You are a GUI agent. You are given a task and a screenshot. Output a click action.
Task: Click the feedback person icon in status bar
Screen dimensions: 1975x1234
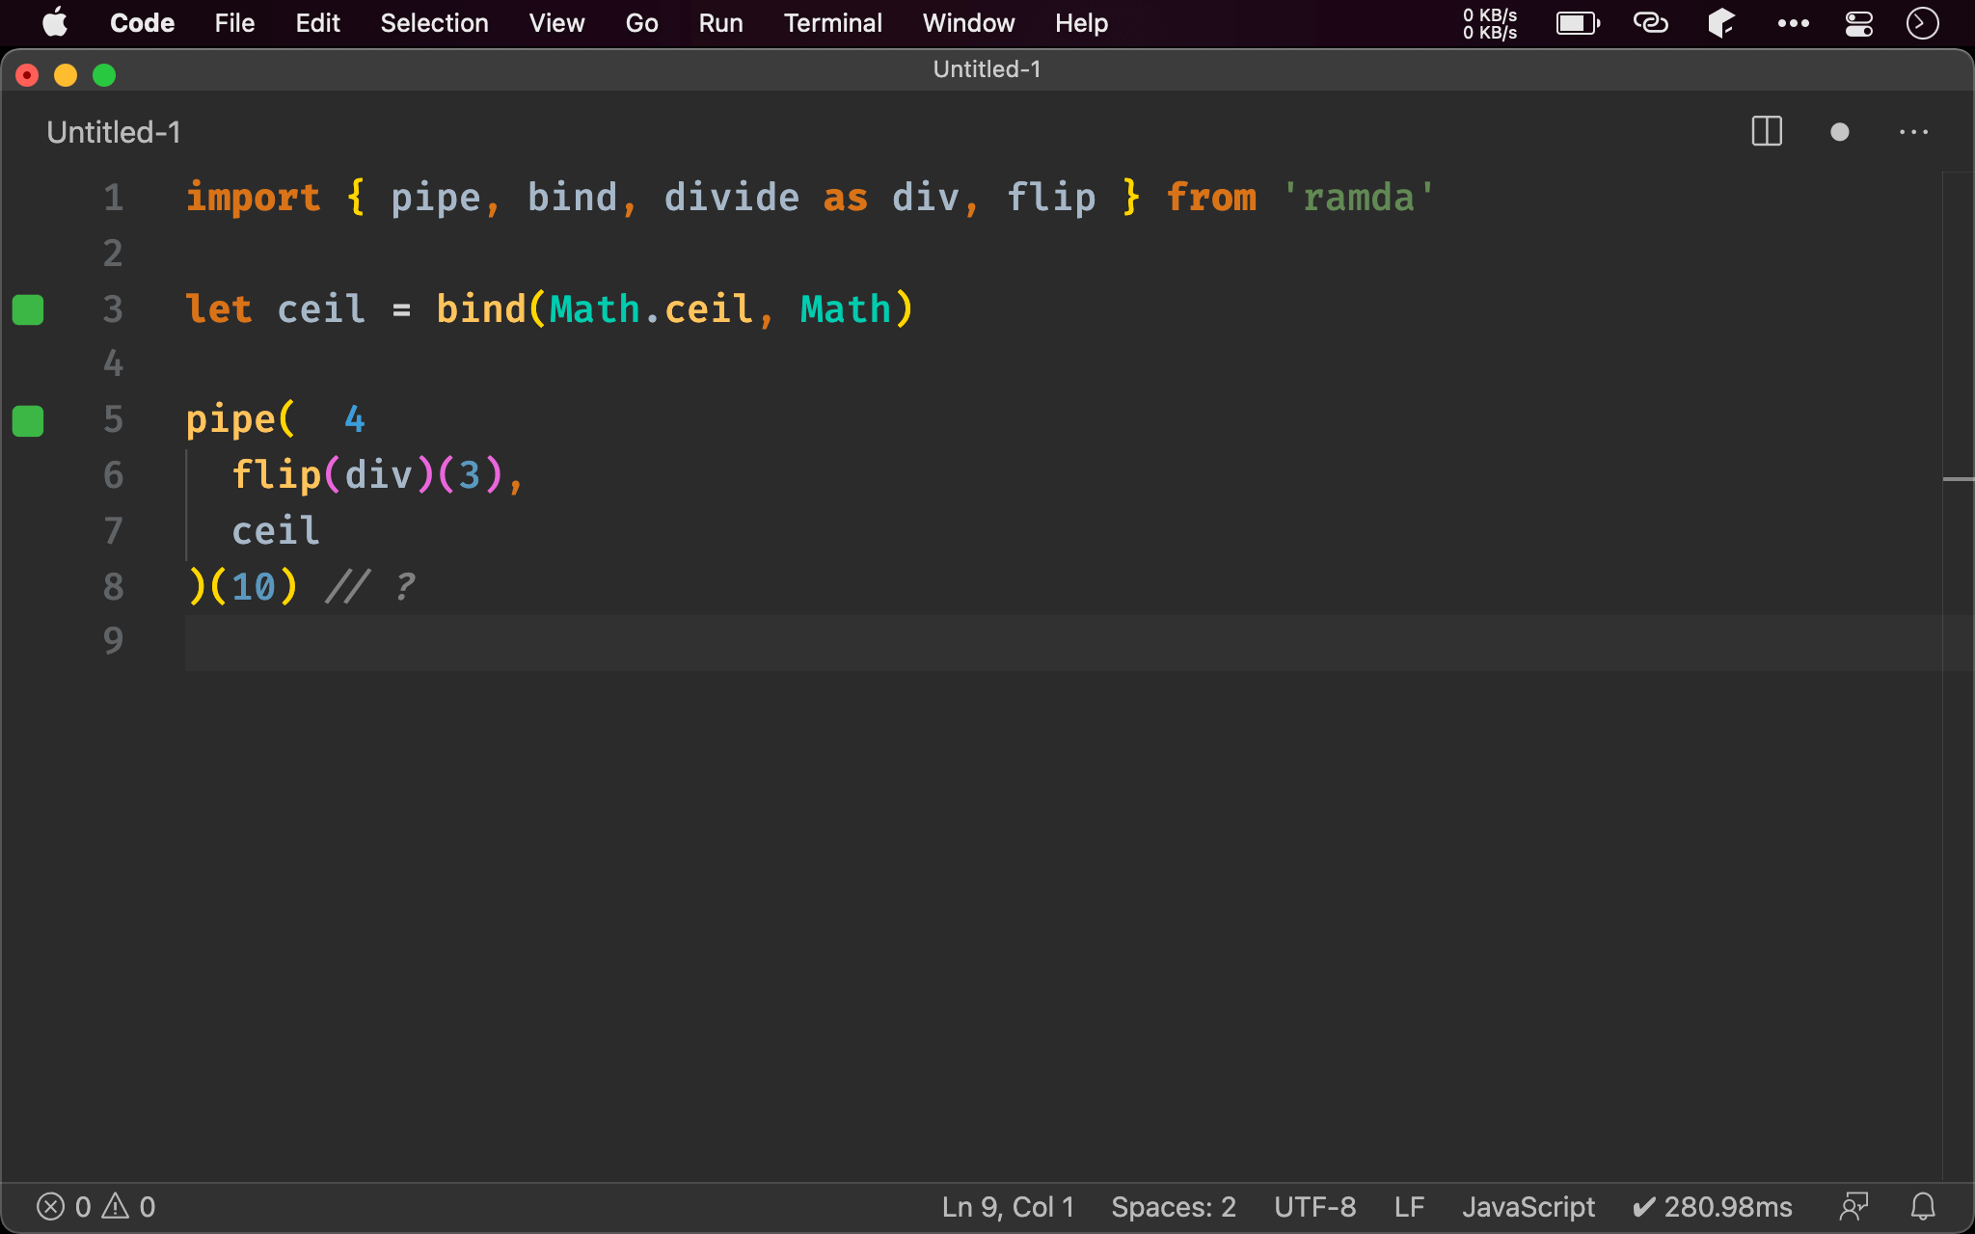pos(1853,1207)
